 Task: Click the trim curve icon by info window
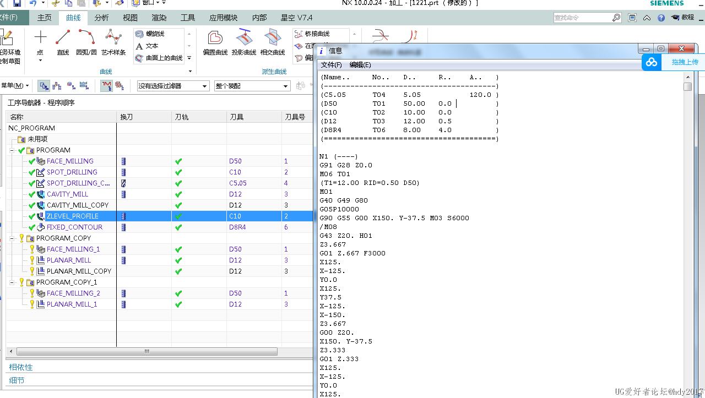pos(381,36)
